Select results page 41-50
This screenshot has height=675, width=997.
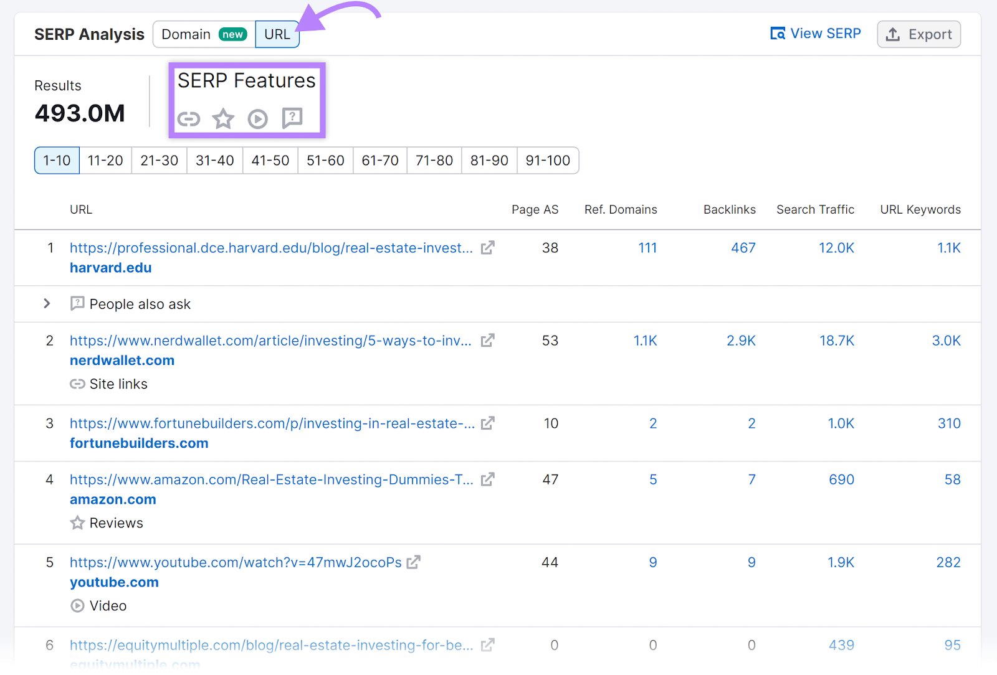270,161
